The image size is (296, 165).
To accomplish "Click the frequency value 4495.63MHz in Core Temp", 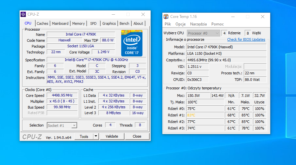I will pos(226,60).
